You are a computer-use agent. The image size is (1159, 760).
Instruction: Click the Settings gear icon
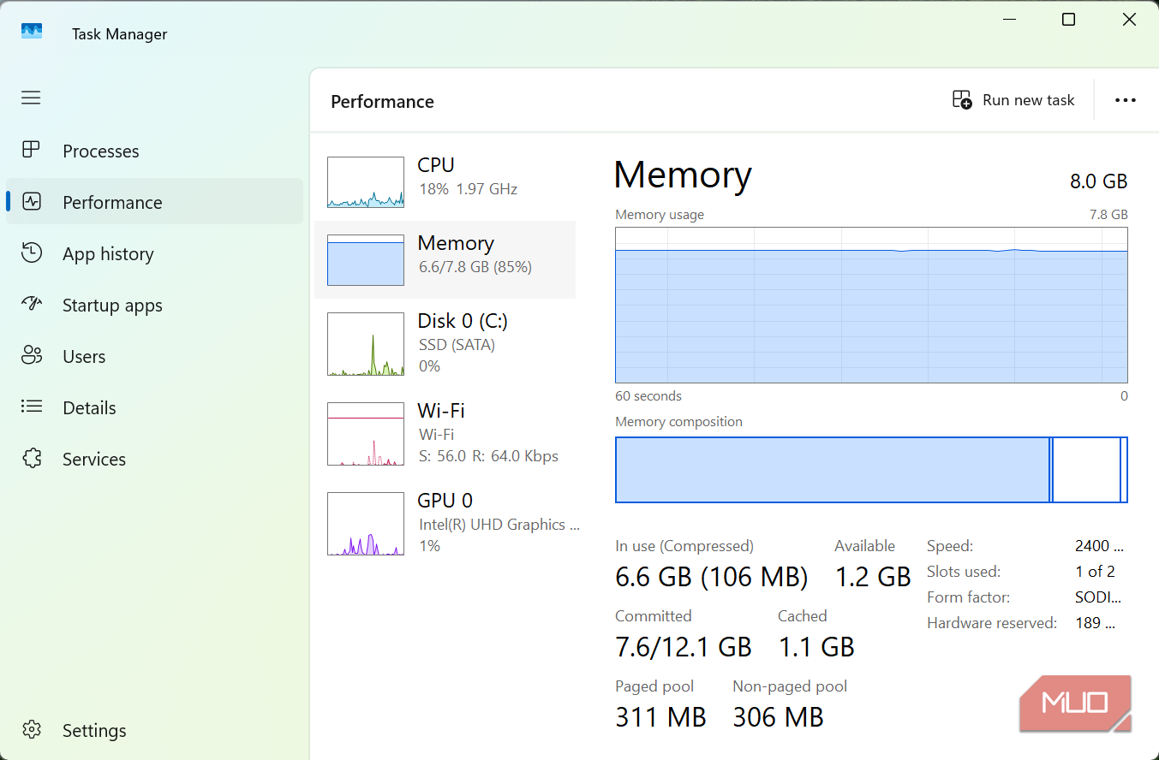click(x=32, y=730)
